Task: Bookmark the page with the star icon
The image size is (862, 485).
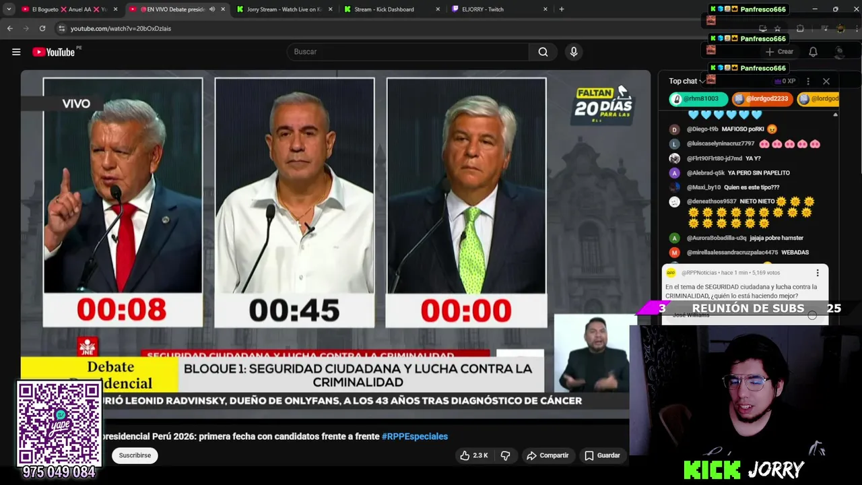Action: [777, 28]
